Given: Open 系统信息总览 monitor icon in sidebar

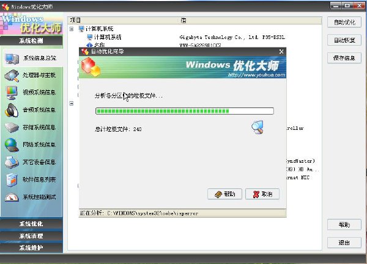Looking at the screenshot, I should 12,59.
